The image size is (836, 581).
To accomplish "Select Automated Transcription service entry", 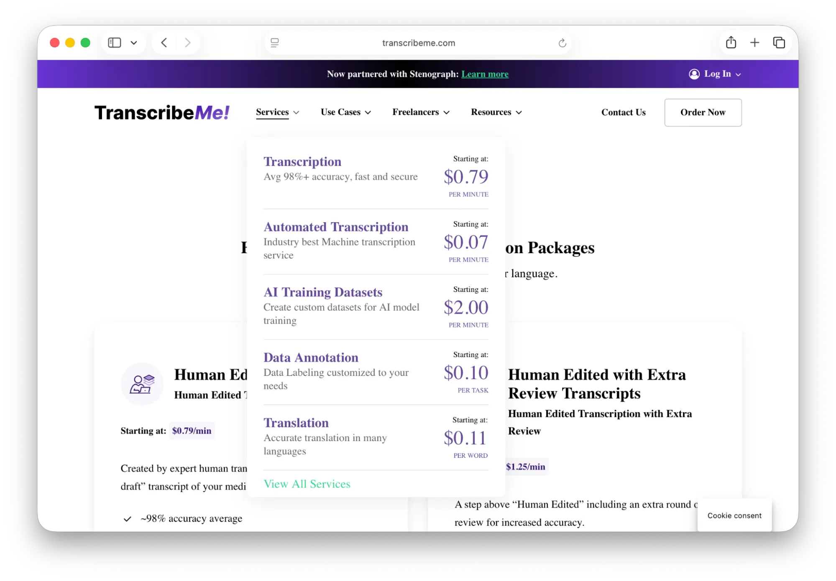I will click(336, 226).
